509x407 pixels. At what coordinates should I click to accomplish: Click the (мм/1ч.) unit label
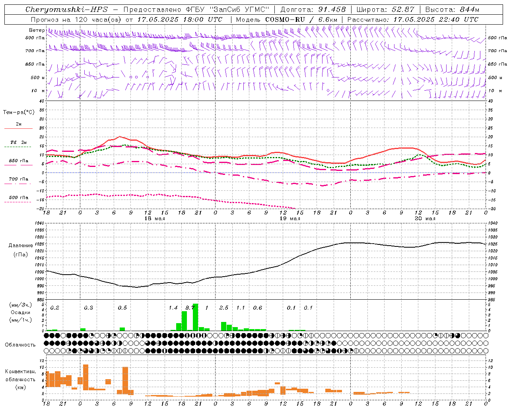pos(21,320)
